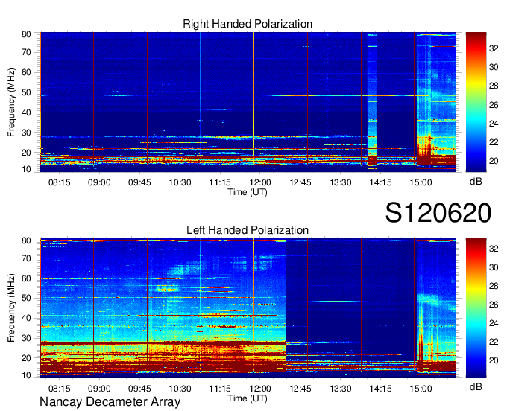
Task: Click the Right Handed plot's colorbar
Action: pyautogui.click(x=476, y=102)
